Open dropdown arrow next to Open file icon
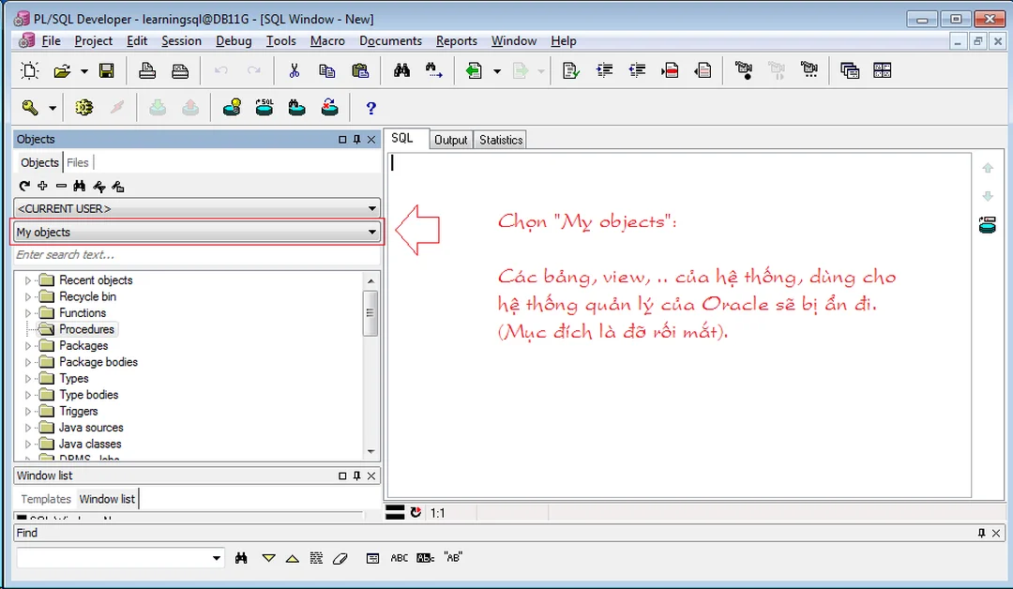The height and width of the screenshot is (589, 1013). click(x=84, y=71)
